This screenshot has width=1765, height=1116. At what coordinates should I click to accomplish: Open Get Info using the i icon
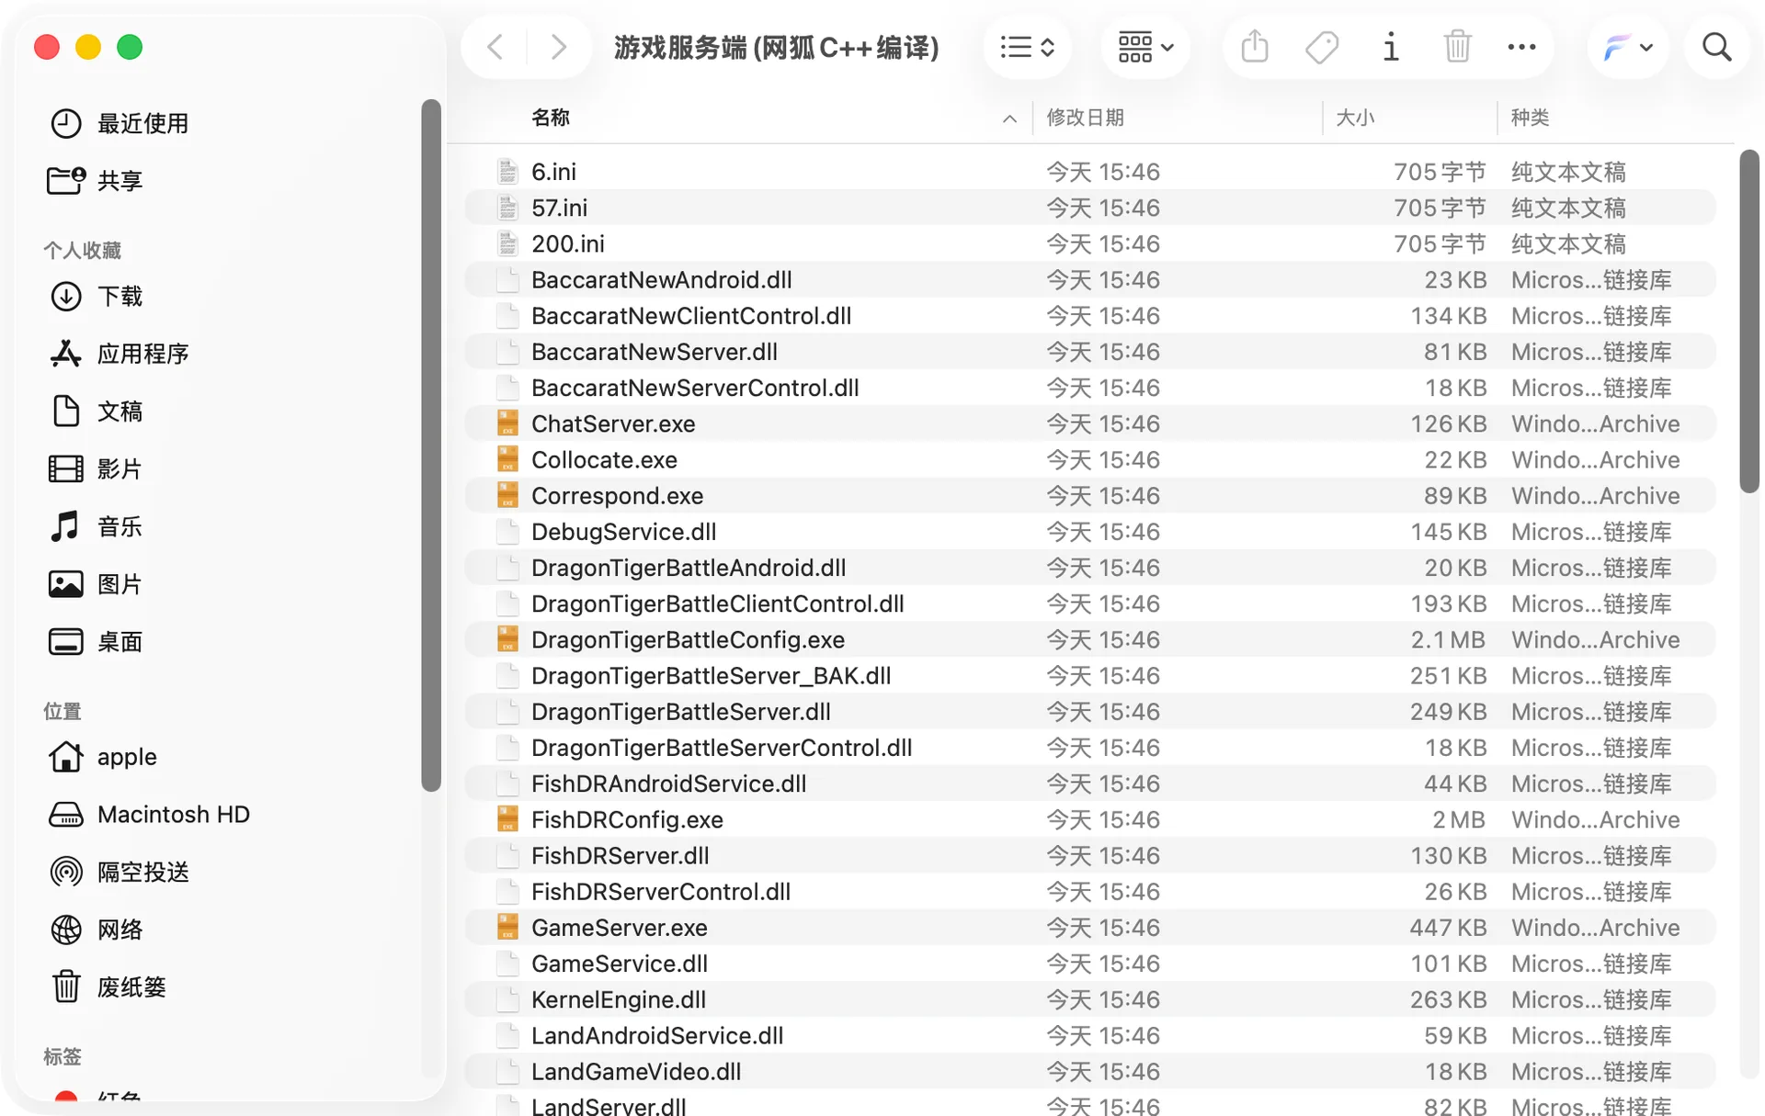1390,47
